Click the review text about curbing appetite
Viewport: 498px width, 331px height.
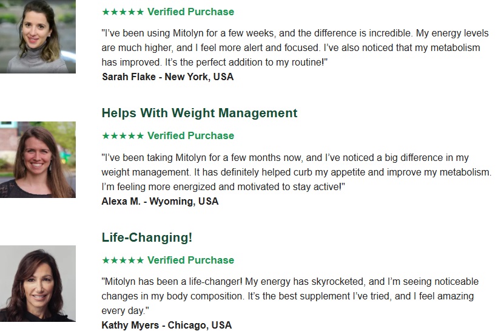(296, 172)
